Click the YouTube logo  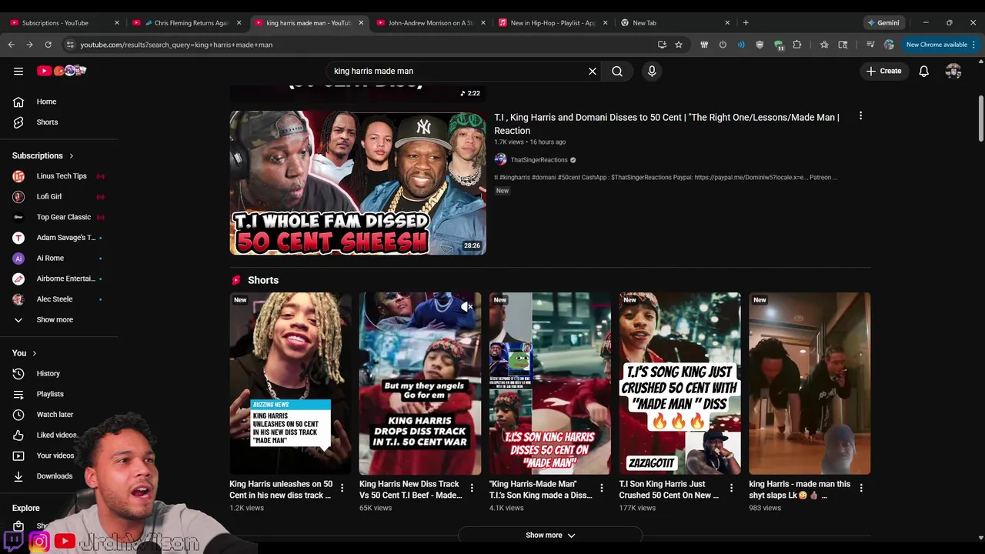tap(62, 71)
